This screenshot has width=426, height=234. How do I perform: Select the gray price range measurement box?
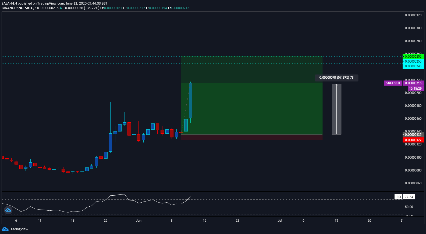point(336,109)
